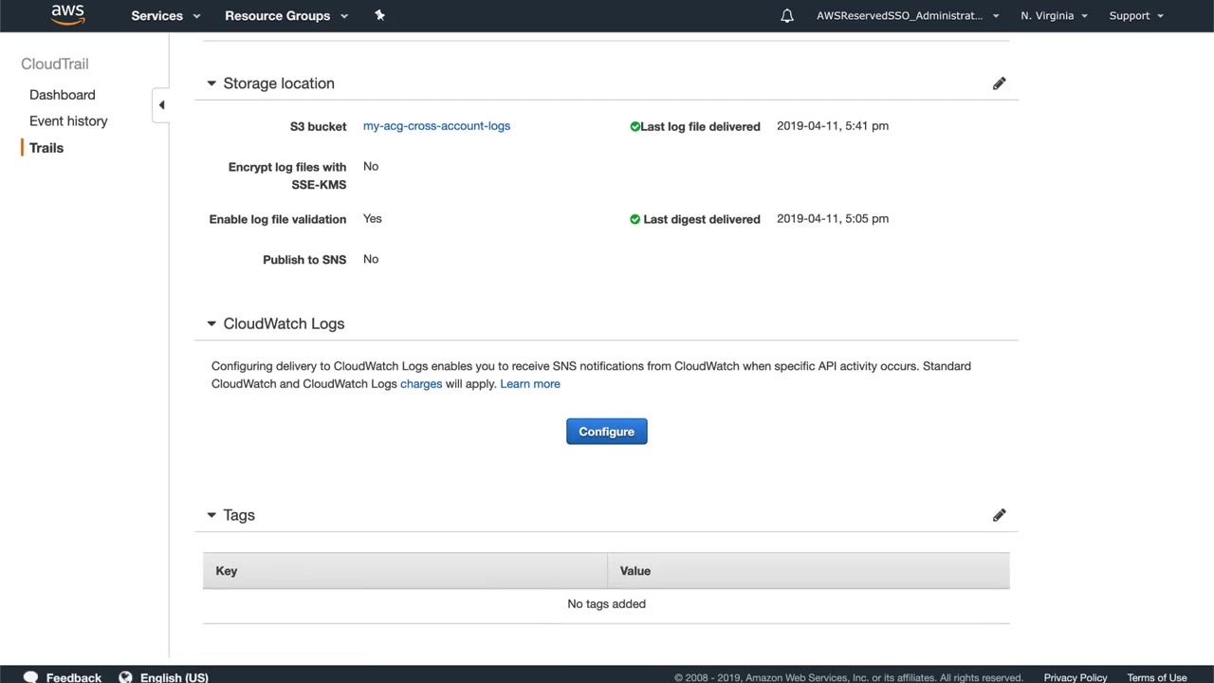Go to Event history in sidebar
The width and height of the screenshot is (1214, 683).
coord(68,121)
